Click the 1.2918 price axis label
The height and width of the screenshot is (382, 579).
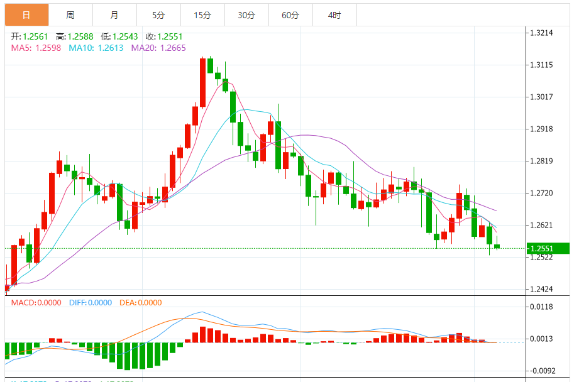pyautogui.click(x=541, y=129)
